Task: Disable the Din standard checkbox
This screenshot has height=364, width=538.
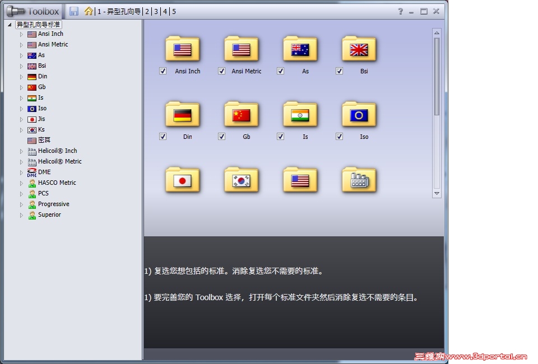Action: pos(163,137)
